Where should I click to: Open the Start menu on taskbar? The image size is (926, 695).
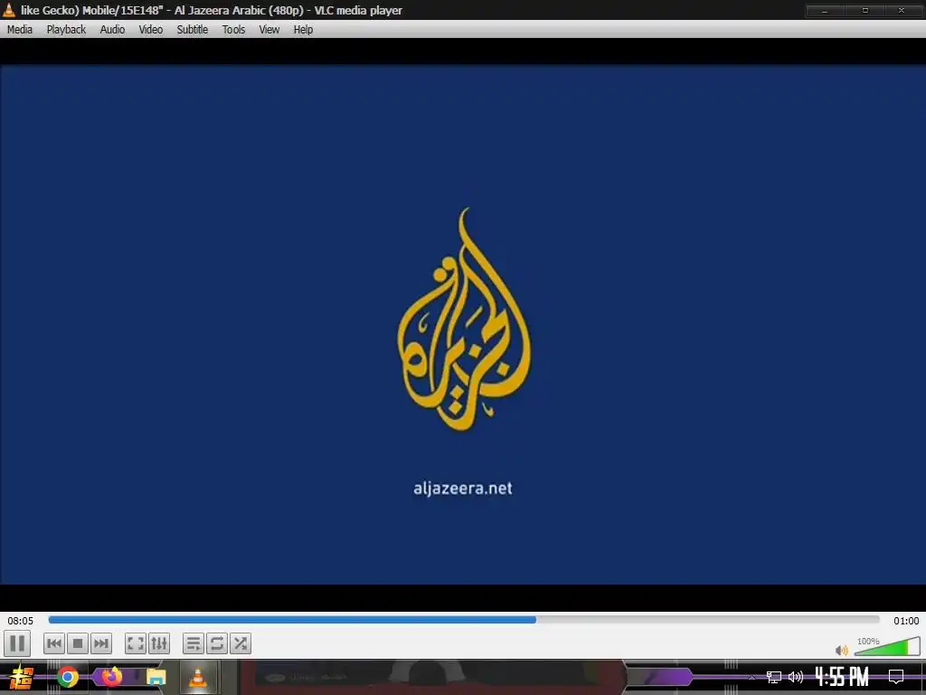pos(21,677)
